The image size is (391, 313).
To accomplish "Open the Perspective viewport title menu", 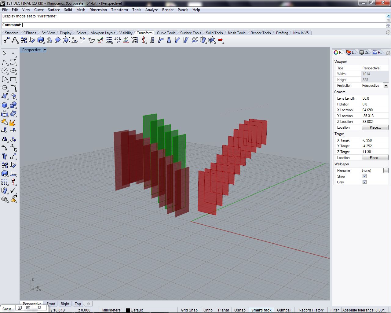I will pos(44,50).
